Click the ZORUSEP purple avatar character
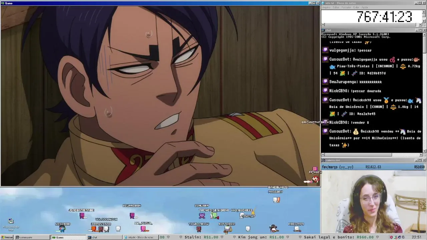The image size is (427, 240). pyautogui.click(x=202, y=215)
